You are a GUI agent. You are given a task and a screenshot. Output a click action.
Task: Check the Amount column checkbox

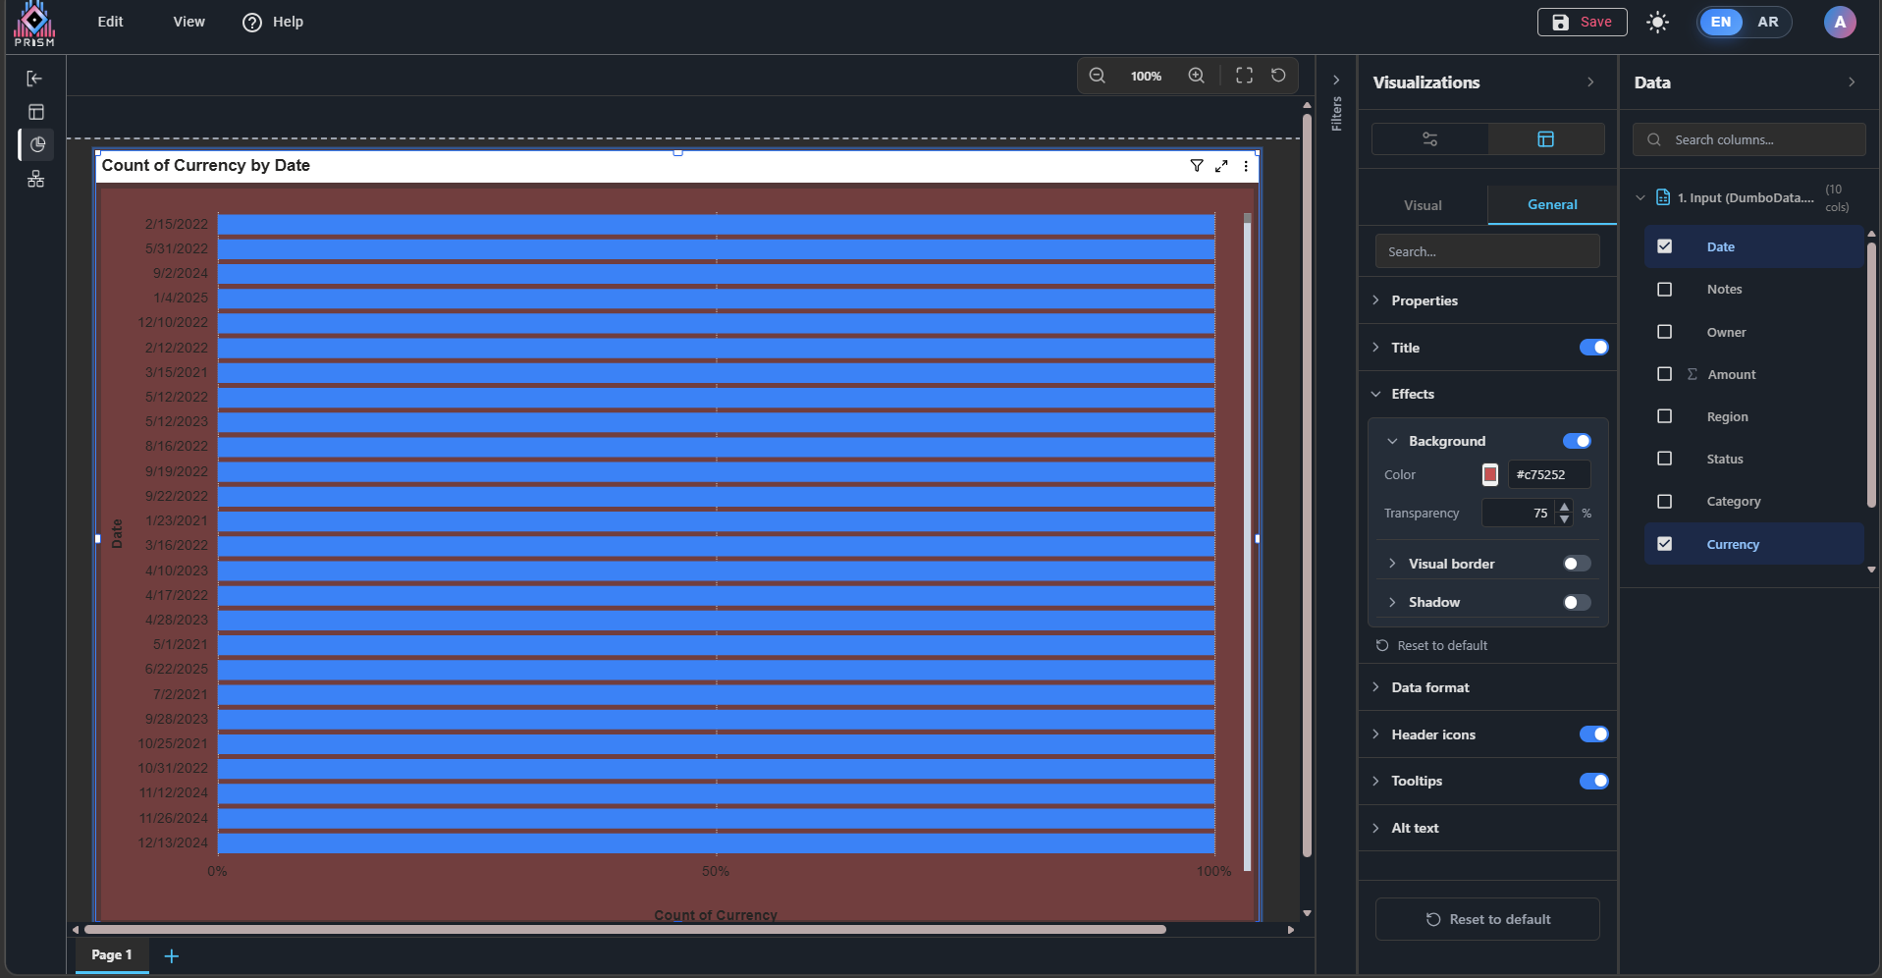1664,374
